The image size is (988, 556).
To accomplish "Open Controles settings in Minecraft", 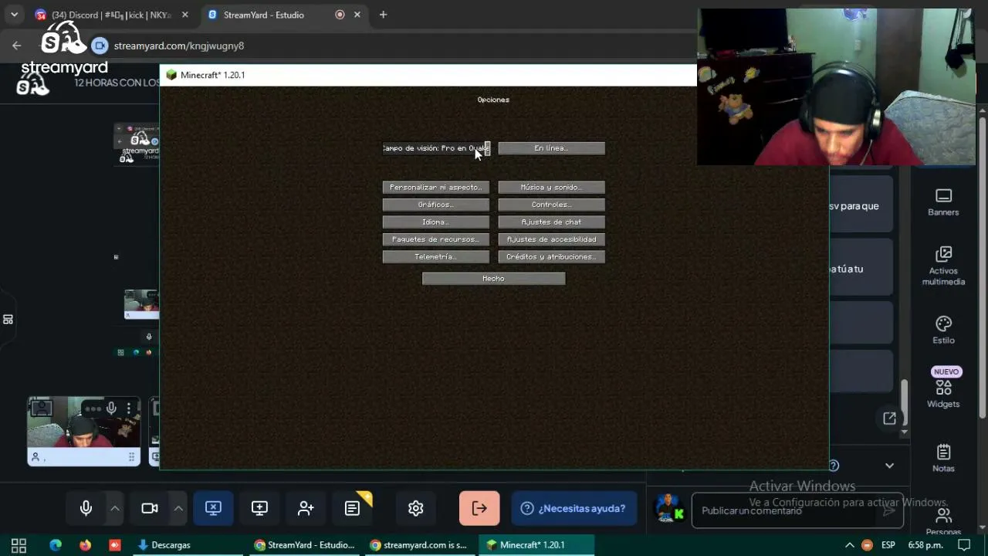I will pos(551,205).
